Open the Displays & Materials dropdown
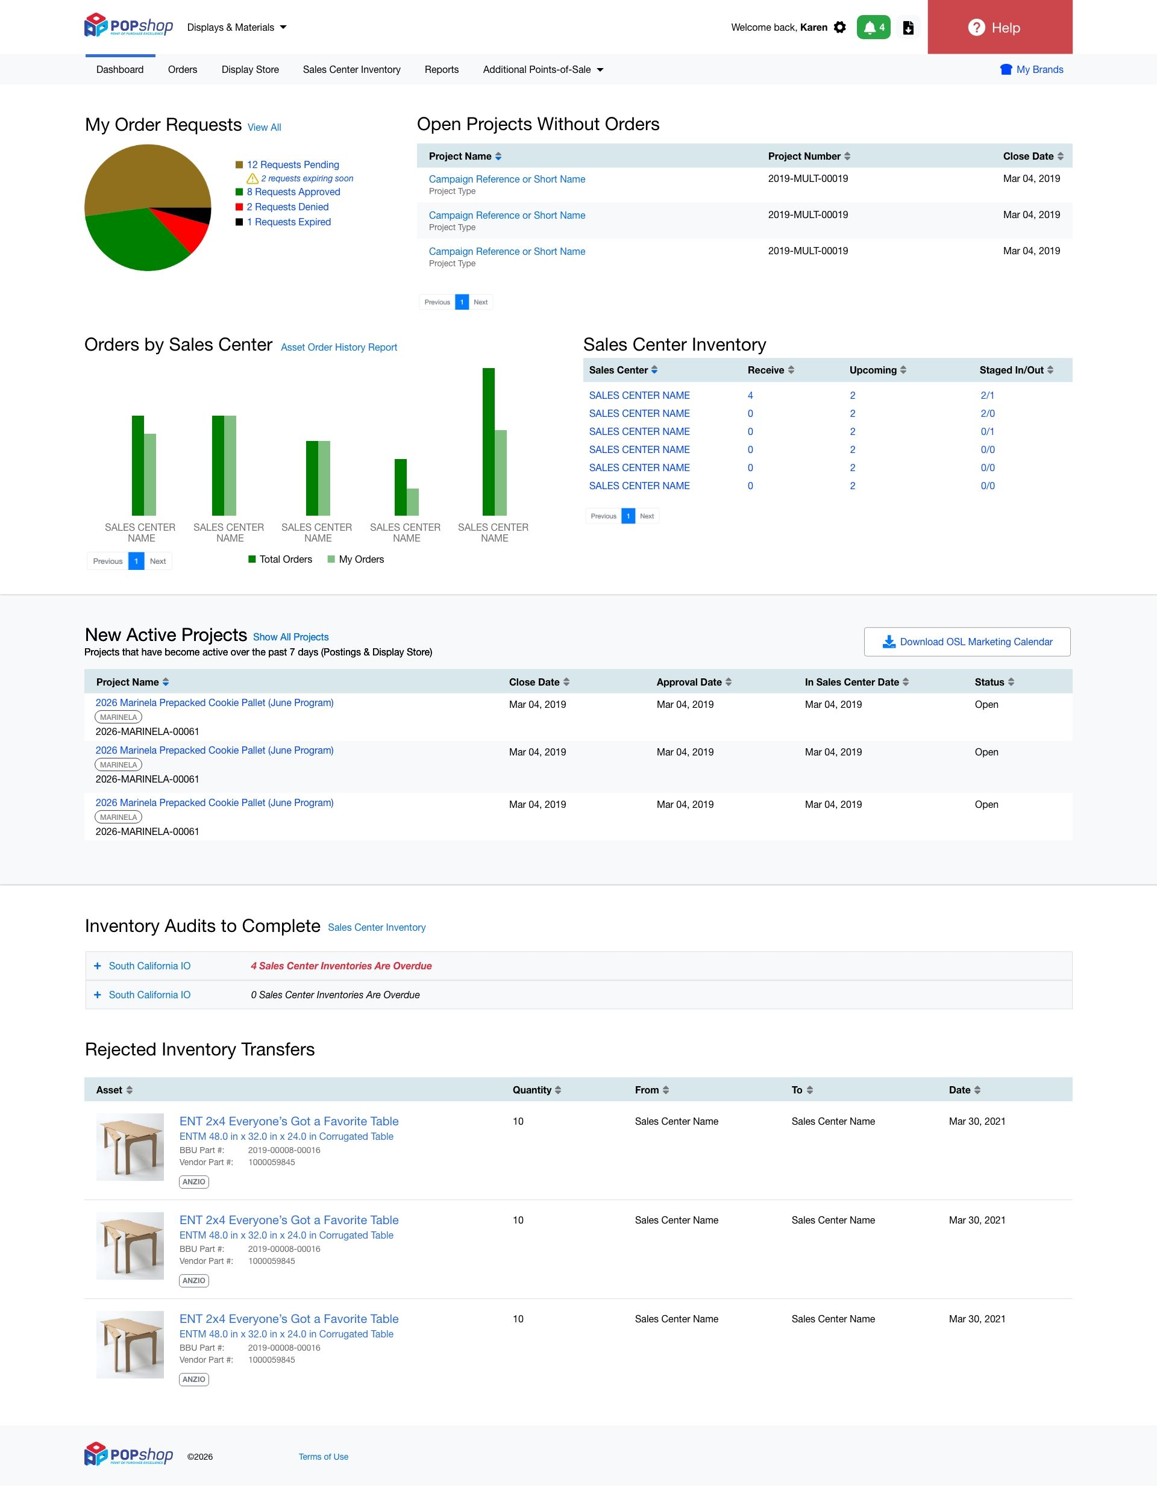Viewport: 1157px width, 1488px height. click(237, 27)
